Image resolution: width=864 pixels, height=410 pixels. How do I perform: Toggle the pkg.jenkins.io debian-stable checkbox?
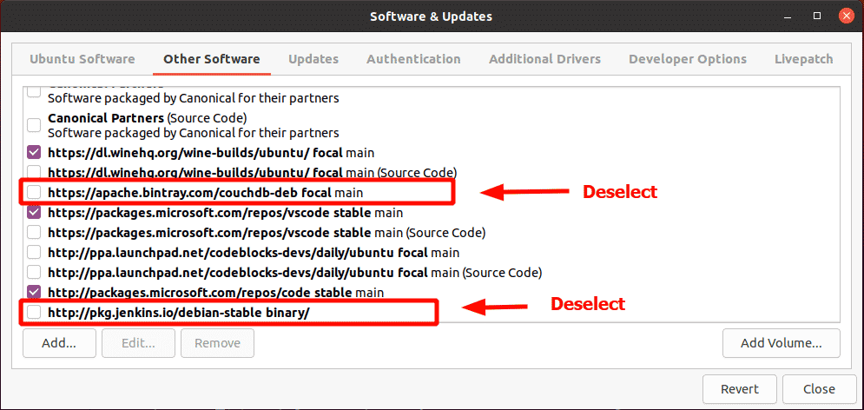pyautogui.click(x=34, y=313)
